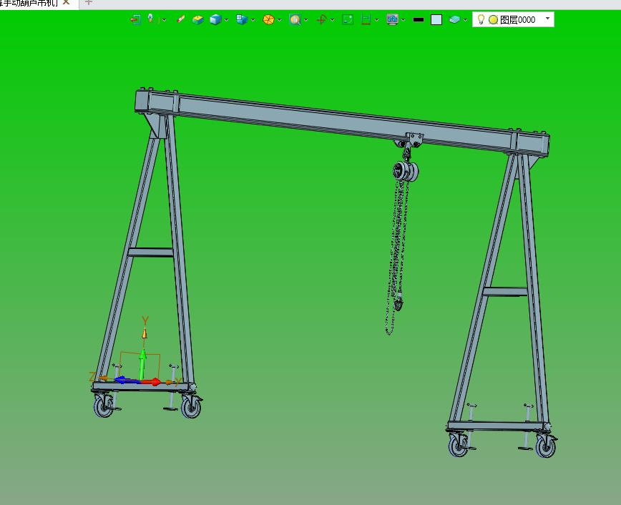The image size is (621, 505).
Task: Click the green square sketch icon
Action: click(347, 19)
